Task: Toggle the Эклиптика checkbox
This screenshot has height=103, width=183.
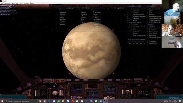Action: 148,15
